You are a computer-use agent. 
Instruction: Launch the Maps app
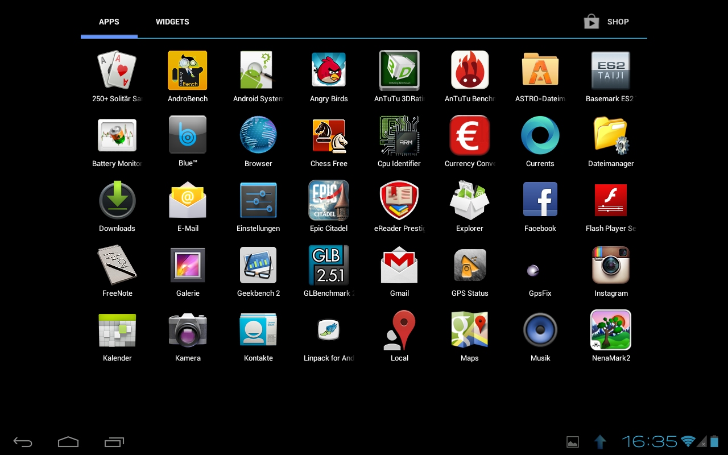470,330
